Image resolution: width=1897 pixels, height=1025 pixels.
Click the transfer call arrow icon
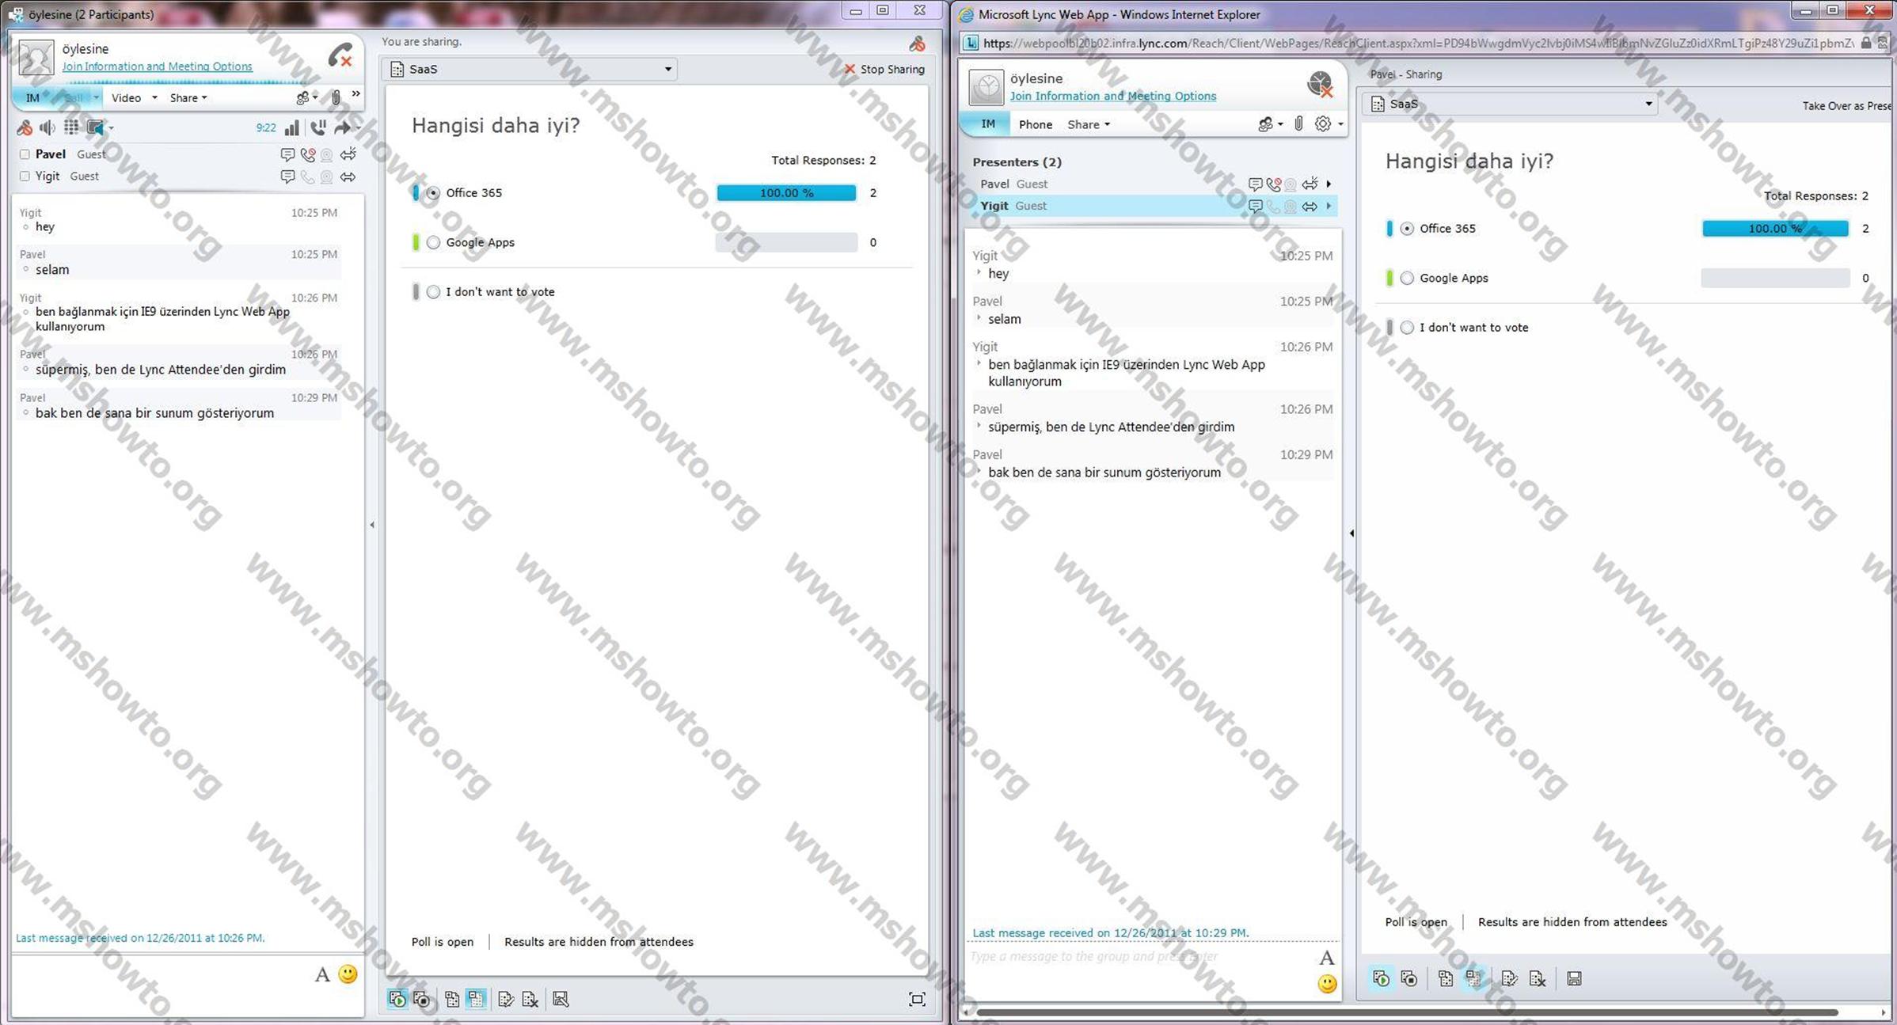click(342, 127)
